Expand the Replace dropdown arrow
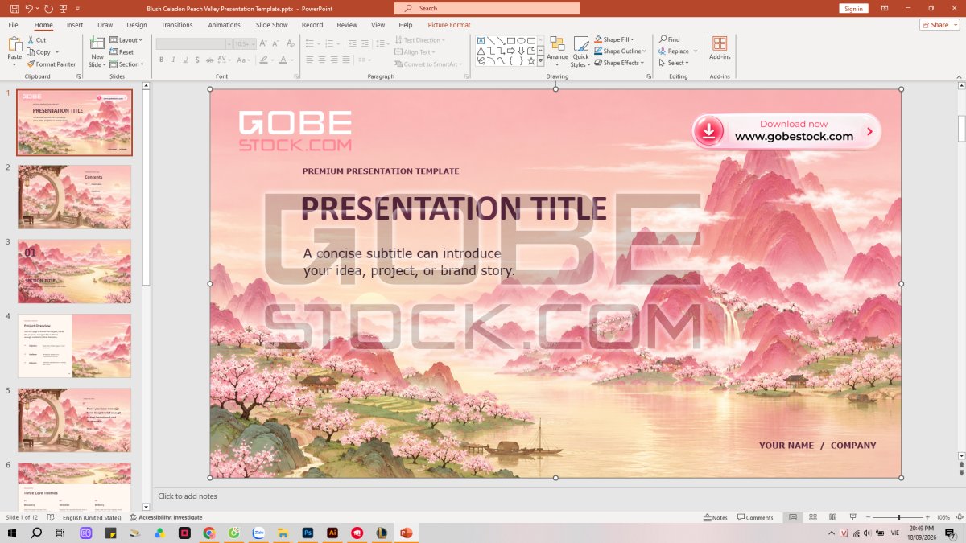966x543 pixels. (x=696, y=51)
